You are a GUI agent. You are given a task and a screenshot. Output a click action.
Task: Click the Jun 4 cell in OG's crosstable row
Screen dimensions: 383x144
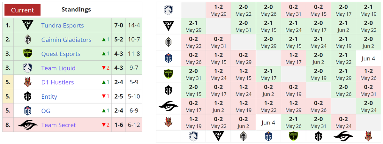368,58
